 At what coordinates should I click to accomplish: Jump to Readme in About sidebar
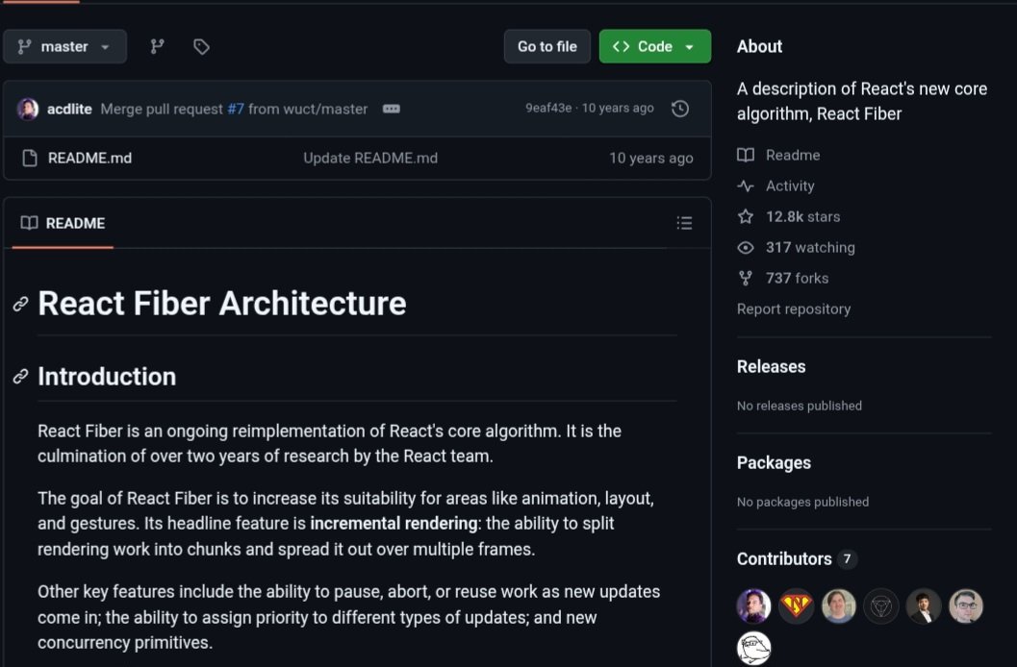coord(793,156)
